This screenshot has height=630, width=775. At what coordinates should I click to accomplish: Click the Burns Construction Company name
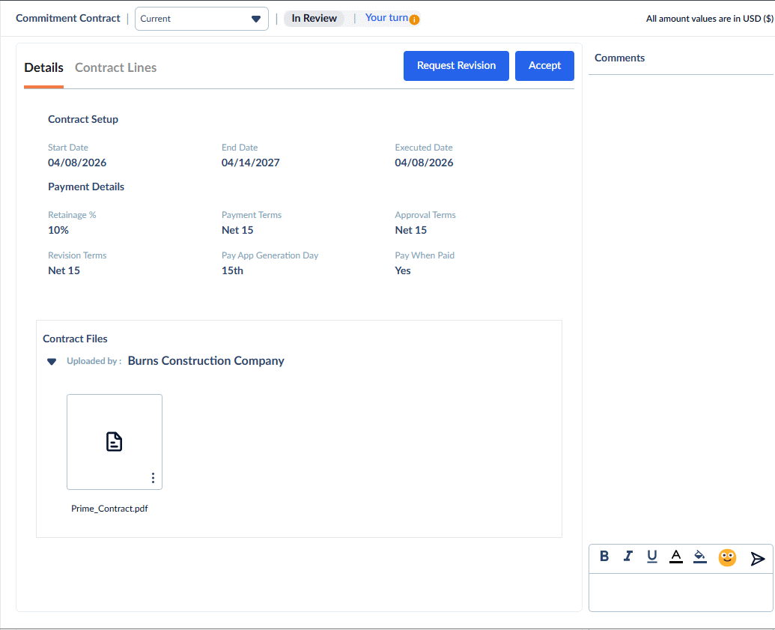click(206, 360)
